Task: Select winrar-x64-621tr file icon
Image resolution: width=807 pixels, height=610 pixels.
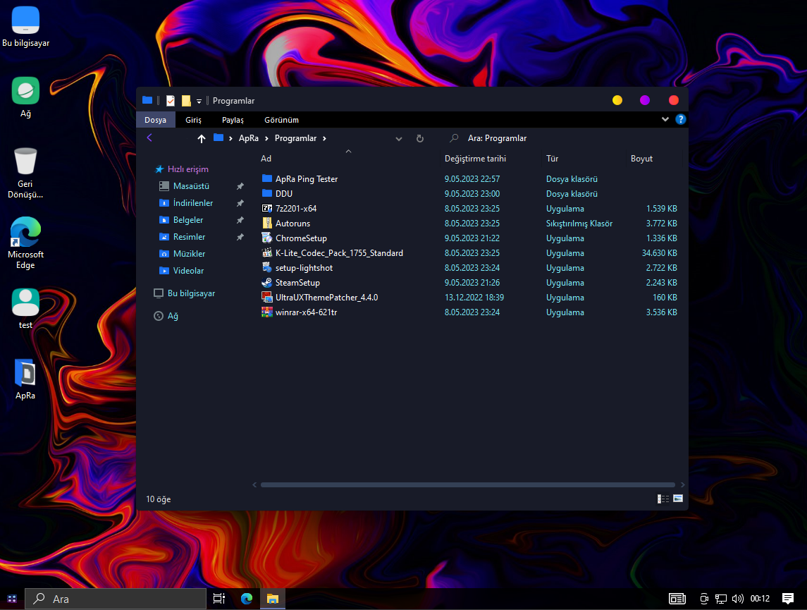Action: pos(266,312)
